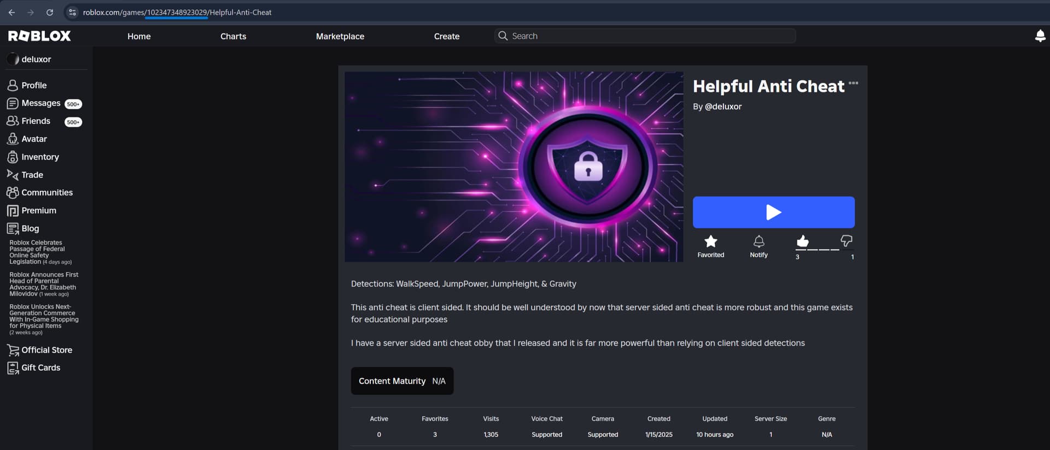Open Communities in the sidebar
Screen dimensions: 1050x450
click(x=47, y=192)
